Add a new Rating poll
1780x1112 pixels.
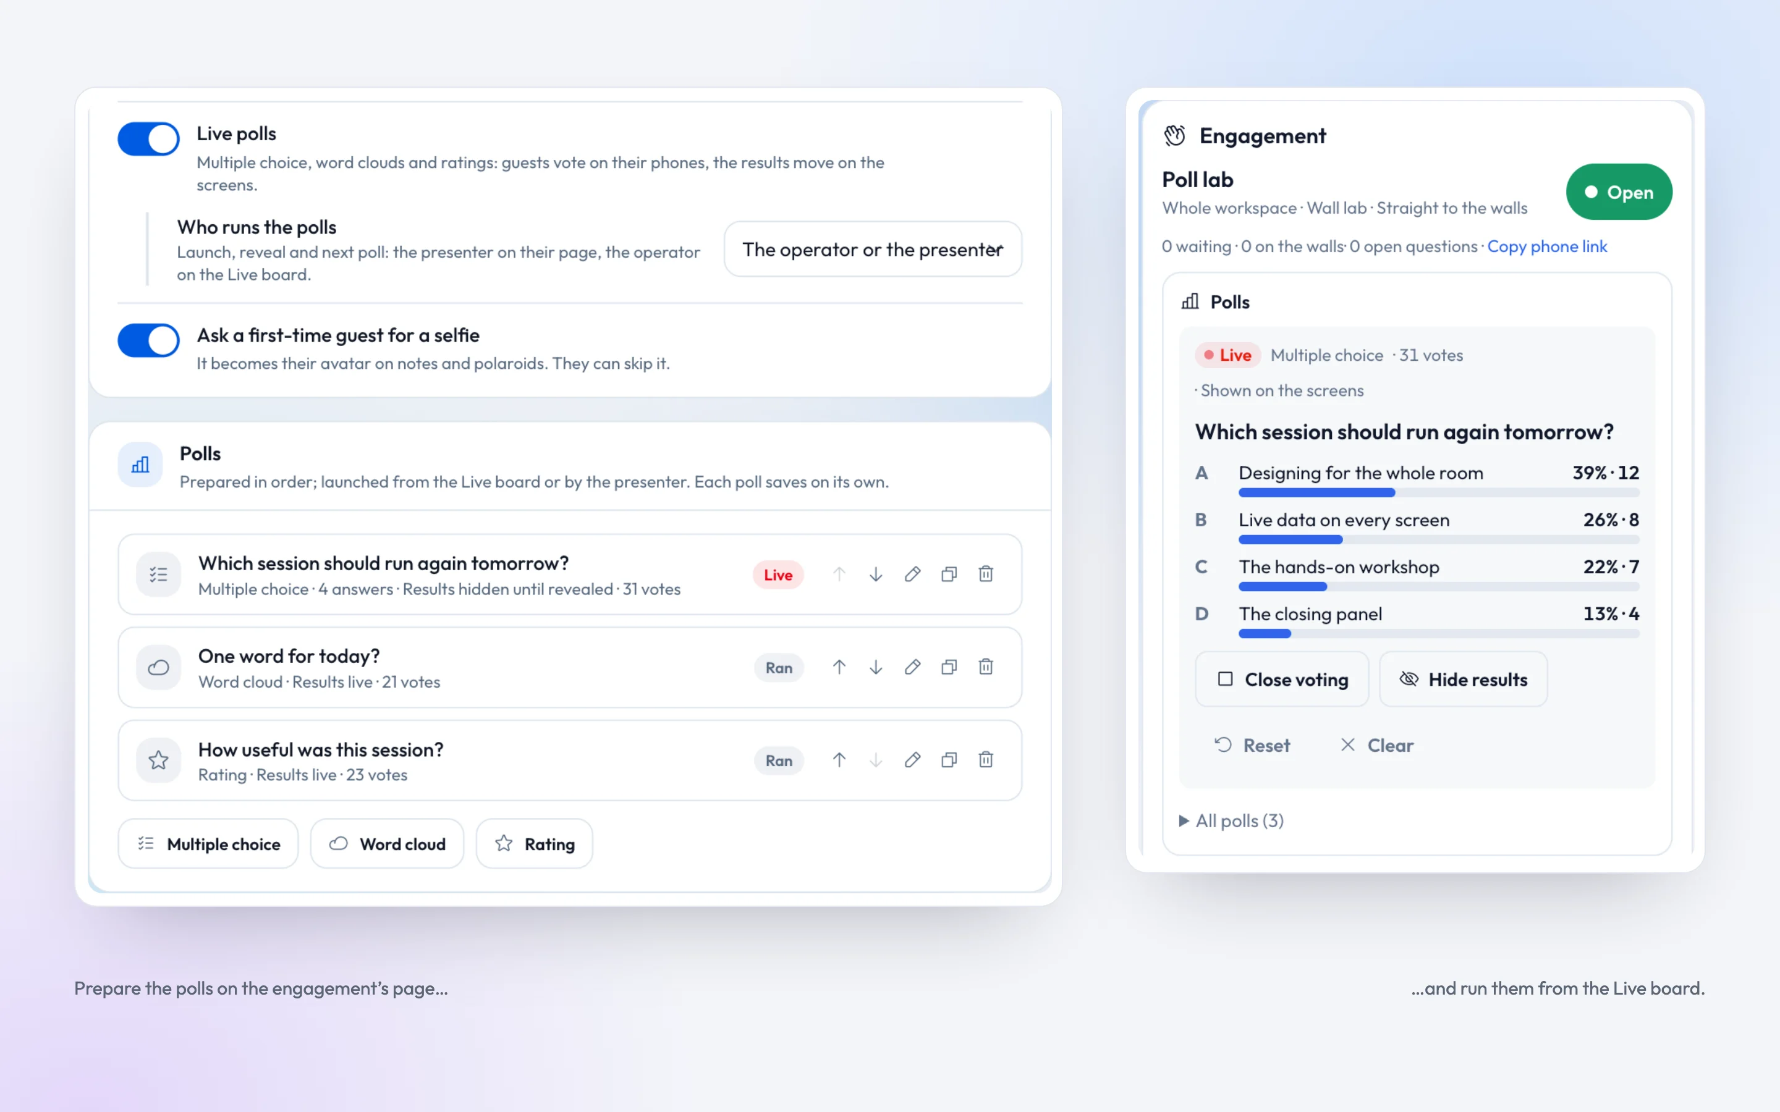(x=535, y=845)
